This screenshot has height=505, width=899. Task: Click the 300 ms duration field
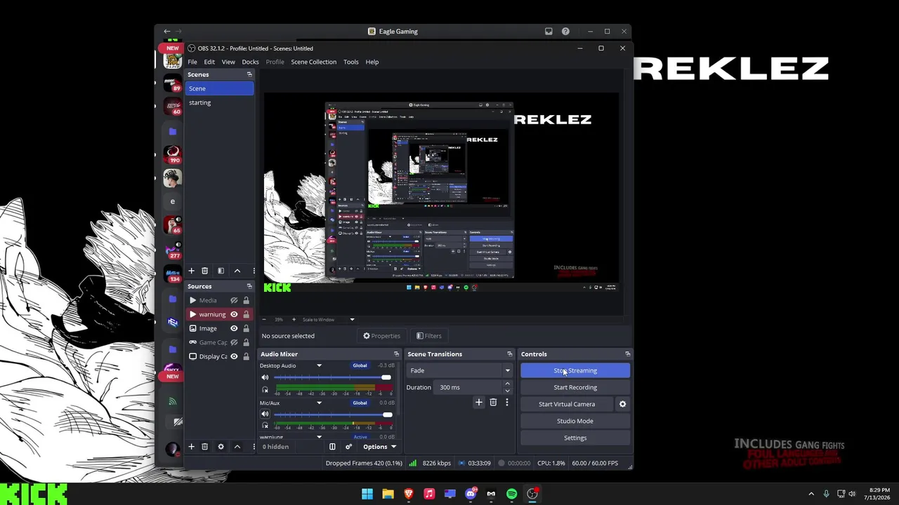(468, 387)
